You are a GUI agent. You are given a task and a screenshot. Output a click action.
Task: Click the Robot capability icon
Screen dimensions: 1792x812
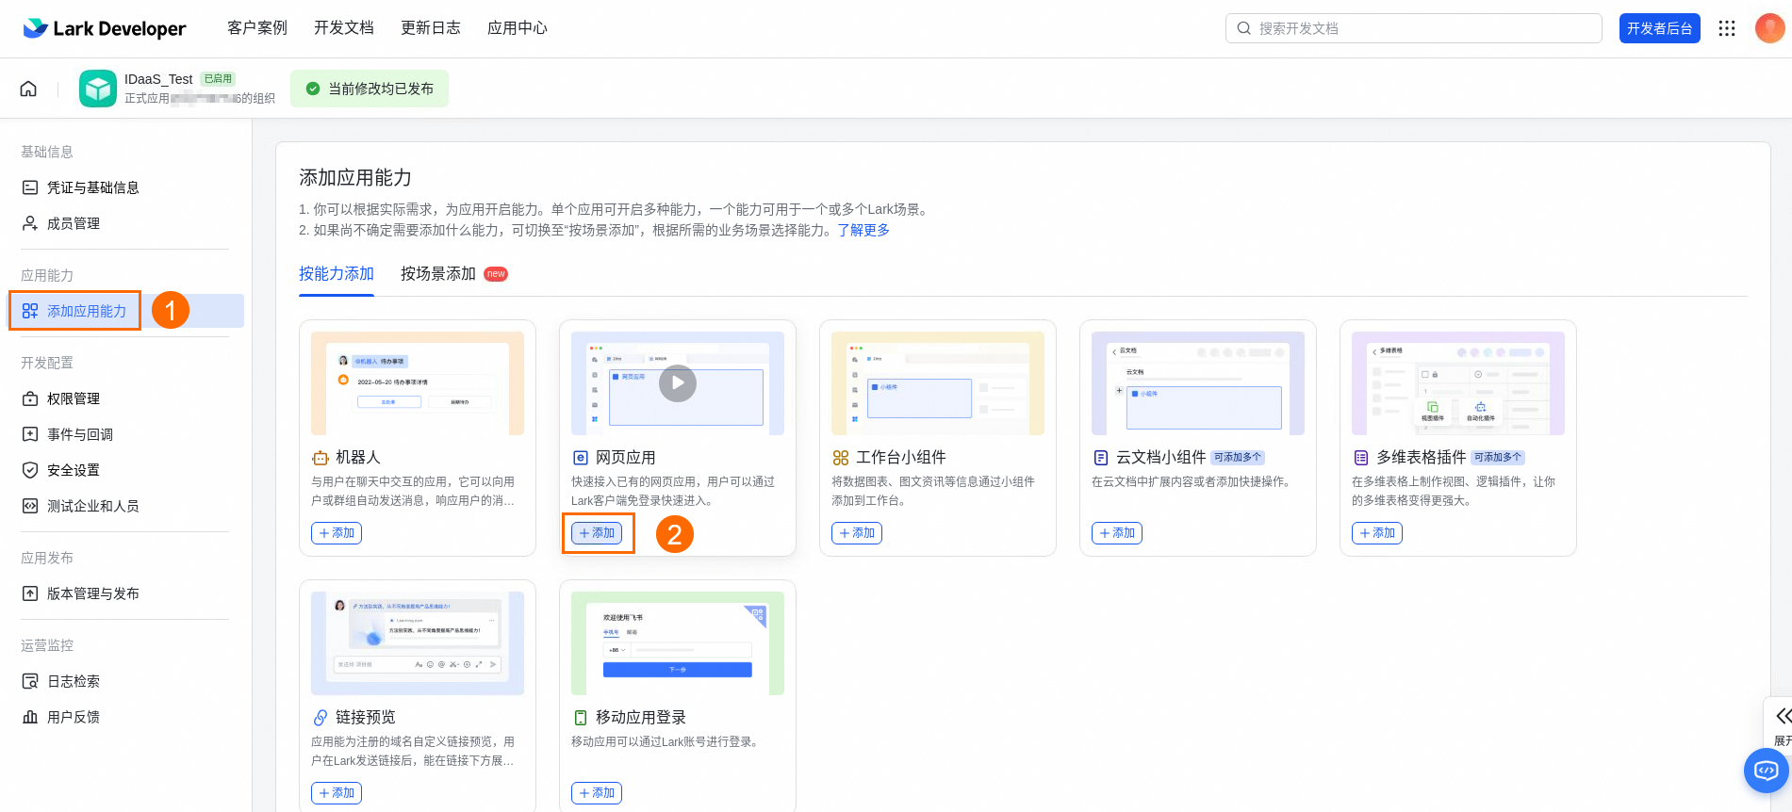coord(321,458)
